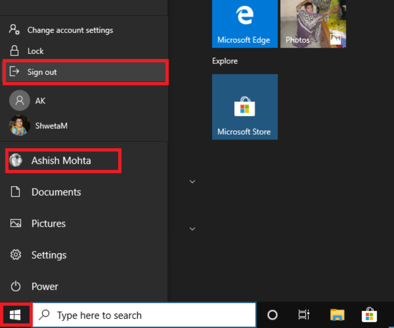Expand the lower chevron arrow in the app list
Image resolution: width=394 pixels, height=328 pixels.
click(x=193, y=229)
